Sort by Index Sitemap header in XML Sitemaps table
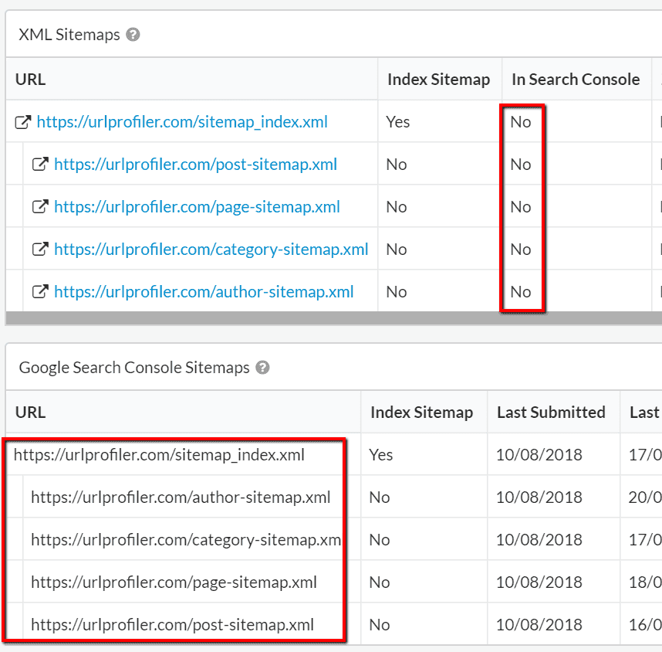 coord(439,80)
